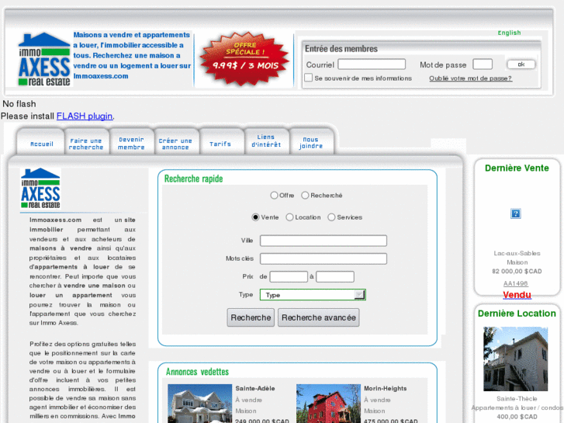Screen dimensions: 564x423
Task: Open the Faire une recherche tab
Action: click(x=86, y=144)
